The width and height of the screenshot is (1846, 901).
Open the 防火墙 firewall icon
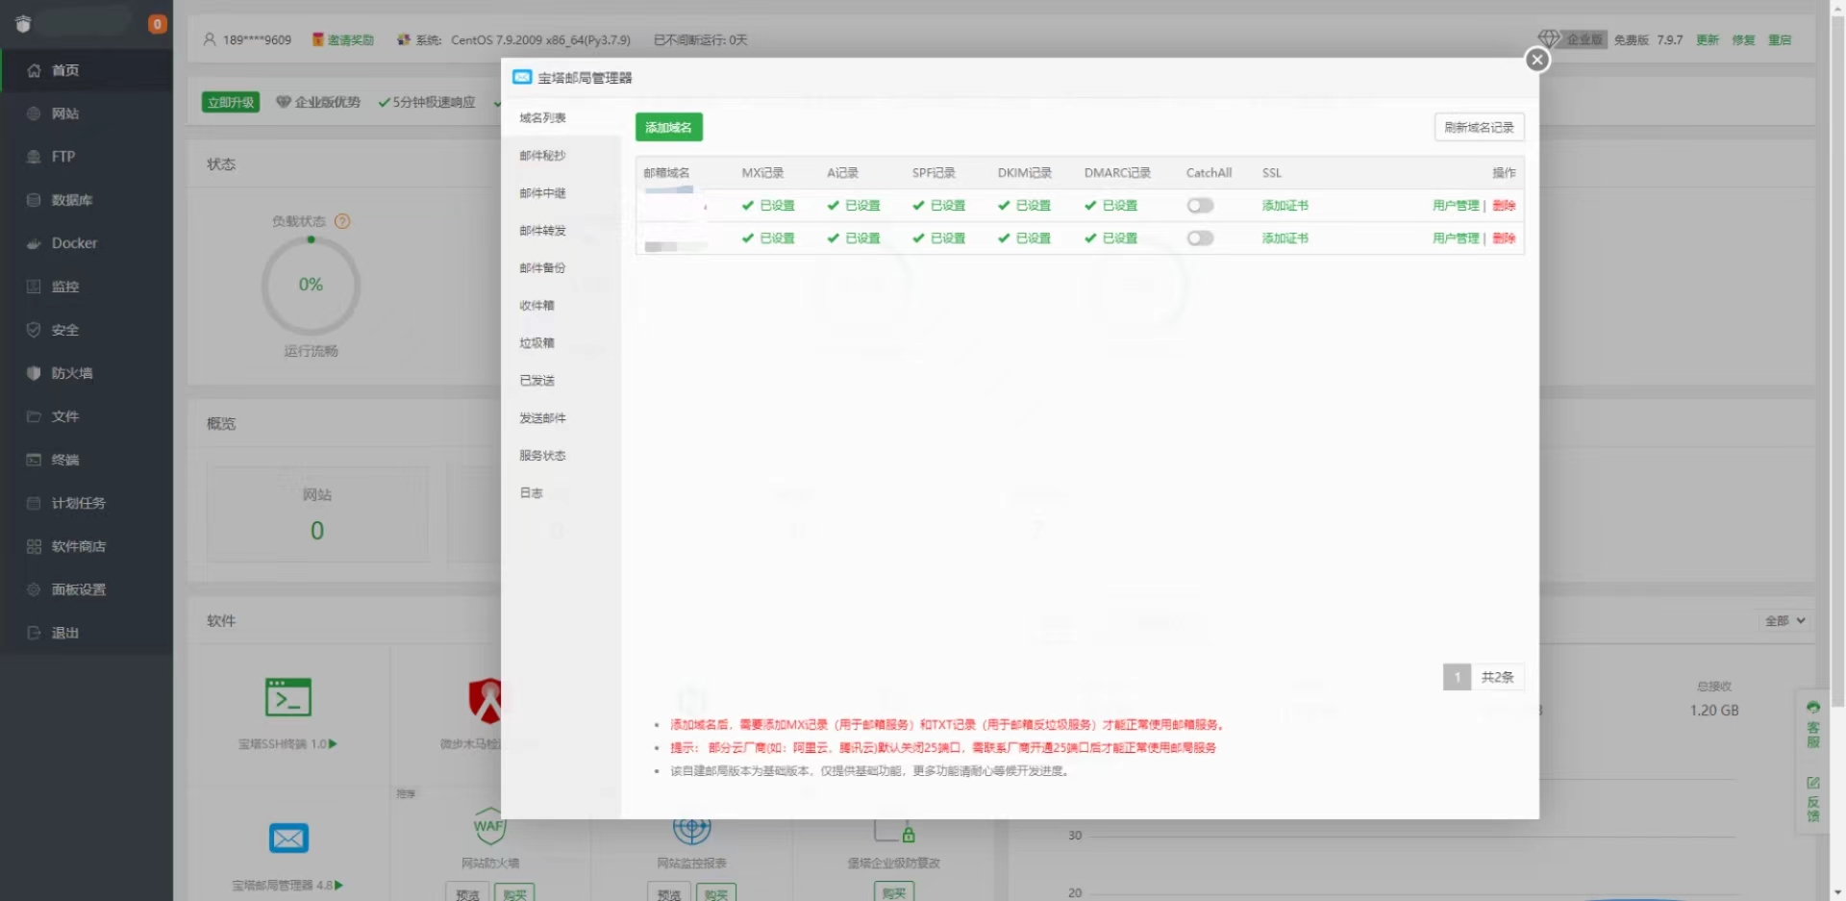[34, 373]
